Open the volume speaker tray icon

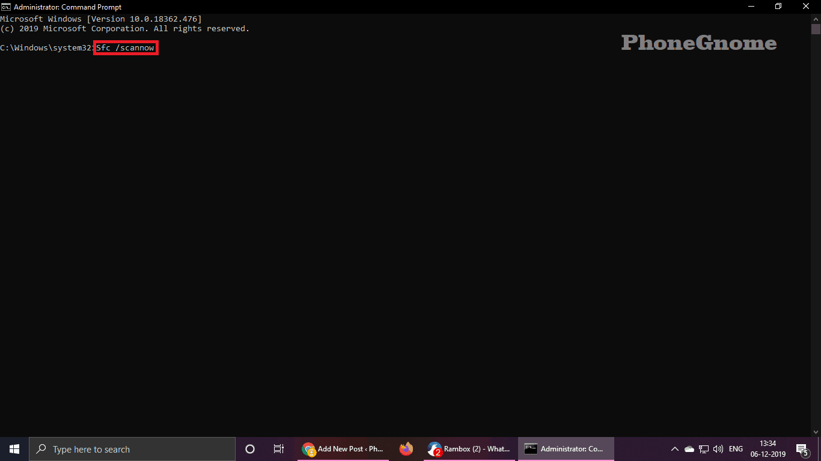point(718,449)
